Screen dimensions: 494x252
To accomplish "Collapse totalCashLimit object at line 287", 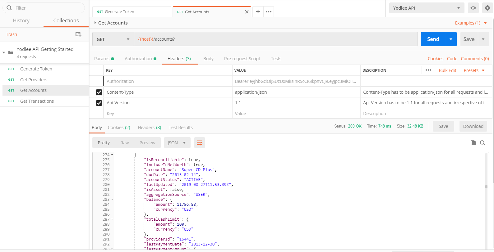I will (112, 219).
